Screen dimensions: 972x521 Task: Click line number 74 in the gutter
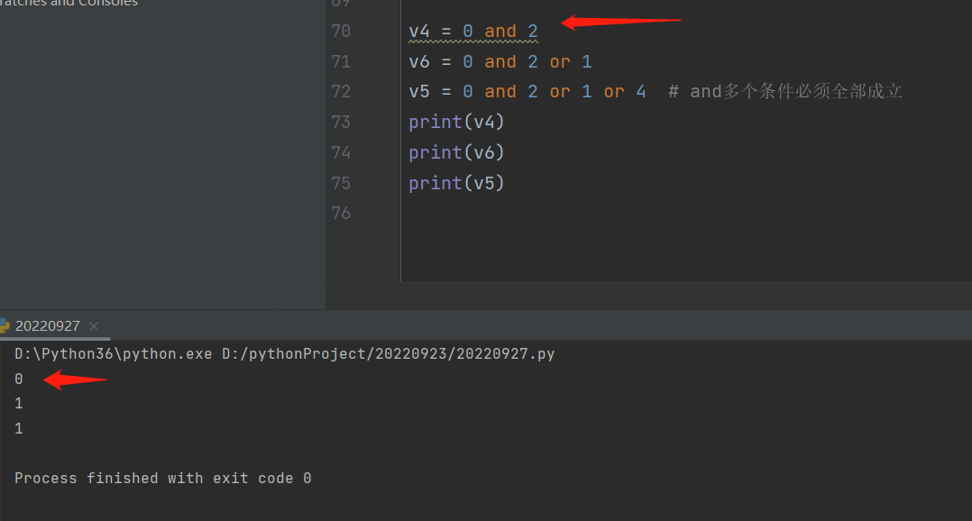[341, 152]
